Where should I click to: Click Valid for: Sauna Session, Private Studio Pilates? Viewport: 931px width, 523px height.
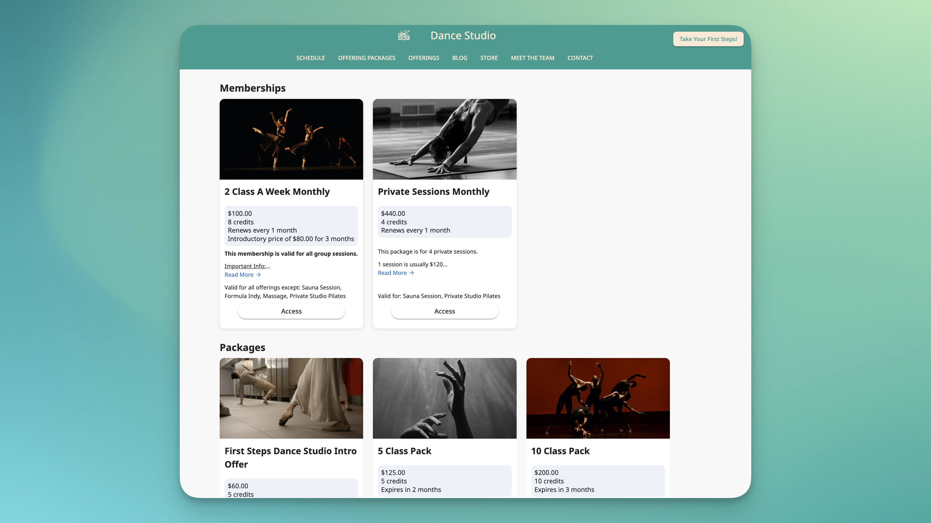(439, 296)
